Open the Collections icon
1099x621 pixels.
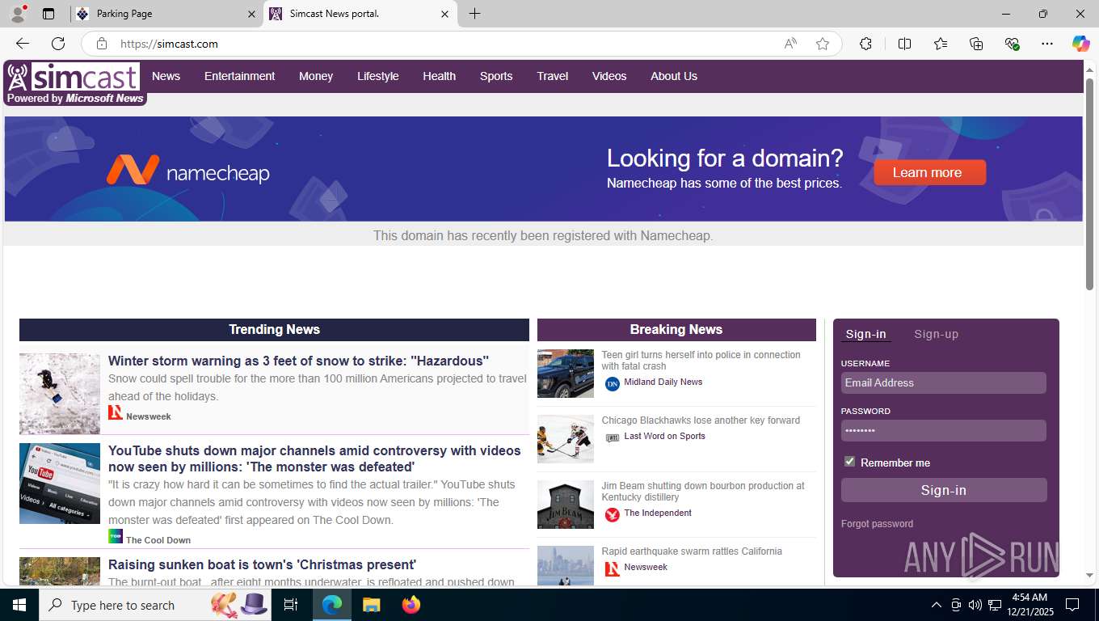976,44
